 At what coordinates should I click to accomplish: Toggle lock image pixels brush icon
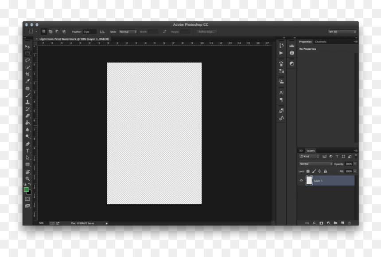(x=314, y=171)
